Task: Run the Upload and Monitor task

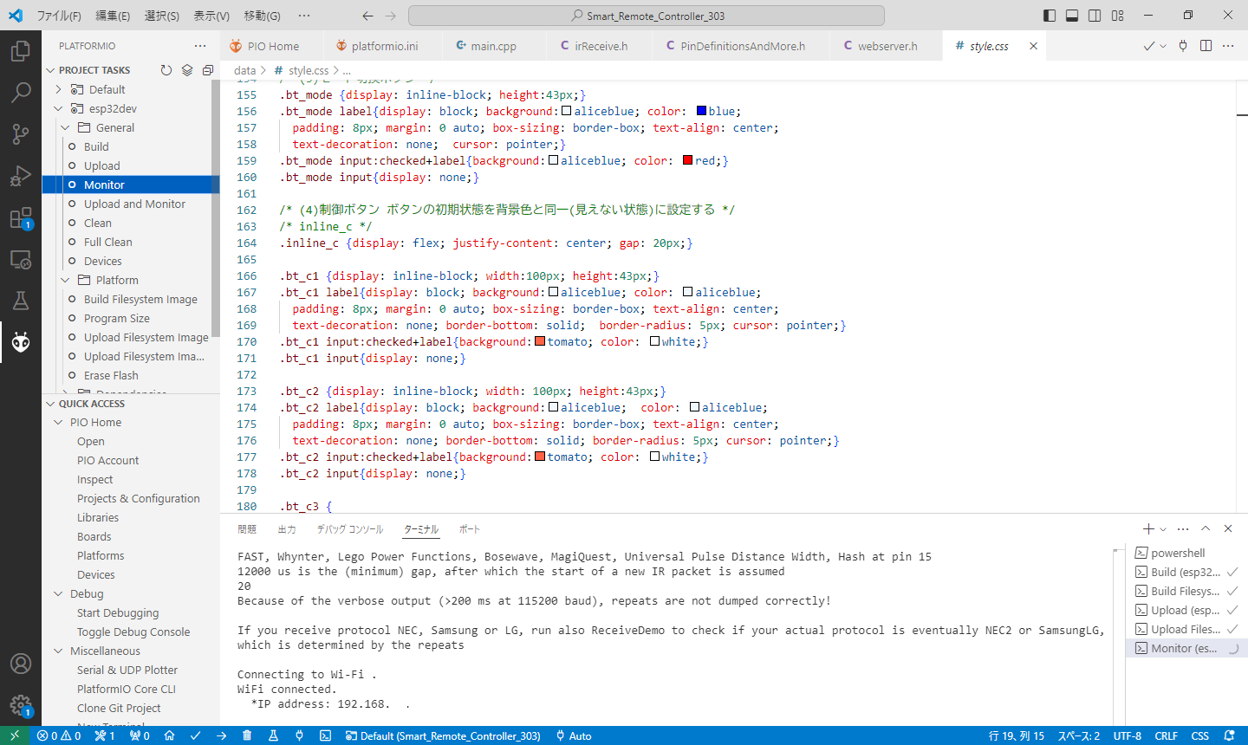Action: 134,204
